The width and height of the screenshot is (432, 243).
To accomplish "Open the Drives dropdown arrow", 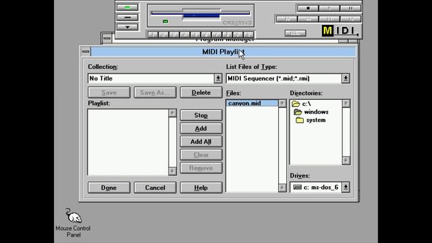I will (346, 188).
